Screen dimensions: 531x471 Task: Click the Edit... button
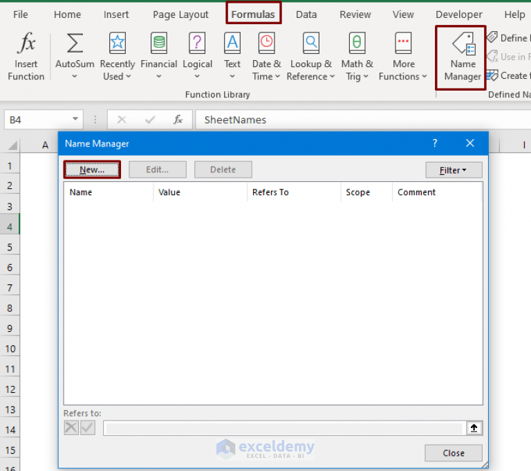[158, 169]
